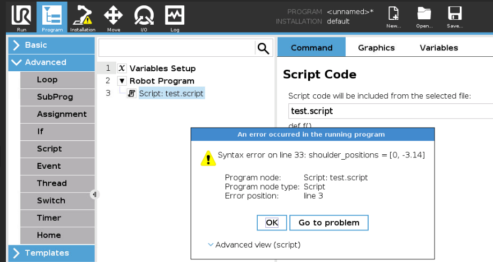Click OK in the error dialog

(x=272, y=223)
